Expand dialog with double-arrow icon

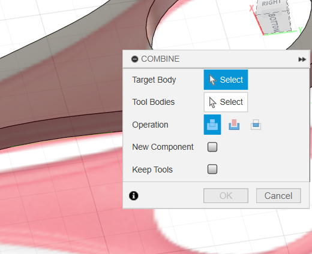click(302, 59)
